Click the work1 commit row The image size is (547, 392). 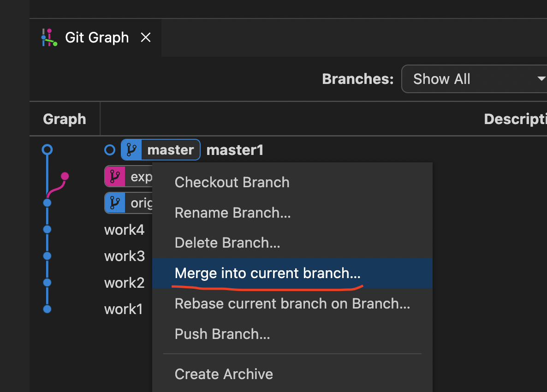point(124,309)
